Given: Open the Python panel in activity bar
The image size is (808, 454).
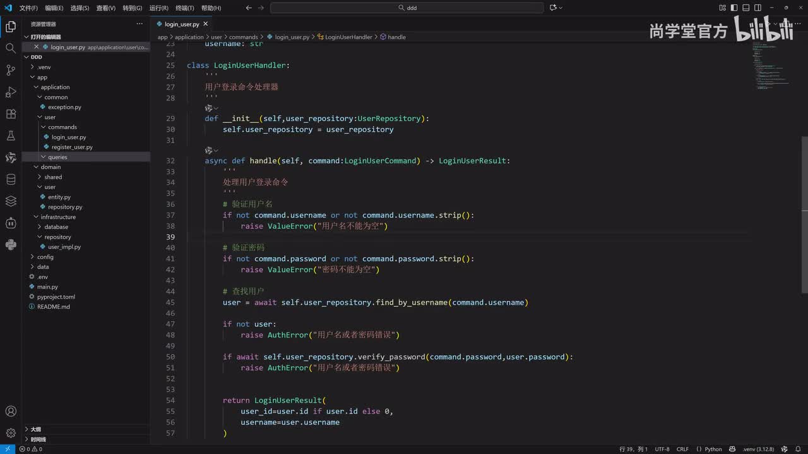Looking at the screenshot, I should point(11,245).
